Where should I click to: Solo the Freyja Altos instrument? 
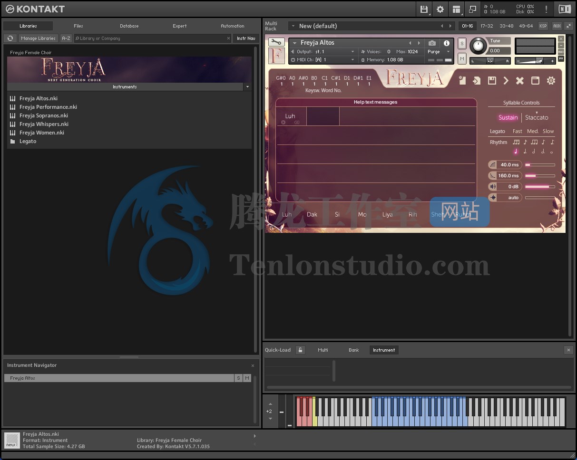click(461, 44)
